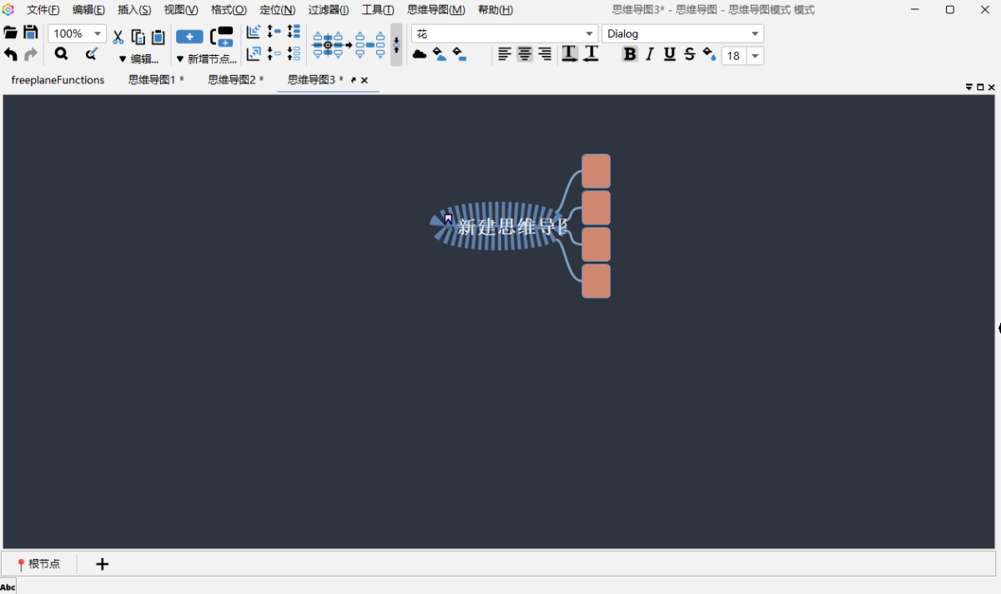
Task: Click the topmost orange child node
Action: [596, 171]
